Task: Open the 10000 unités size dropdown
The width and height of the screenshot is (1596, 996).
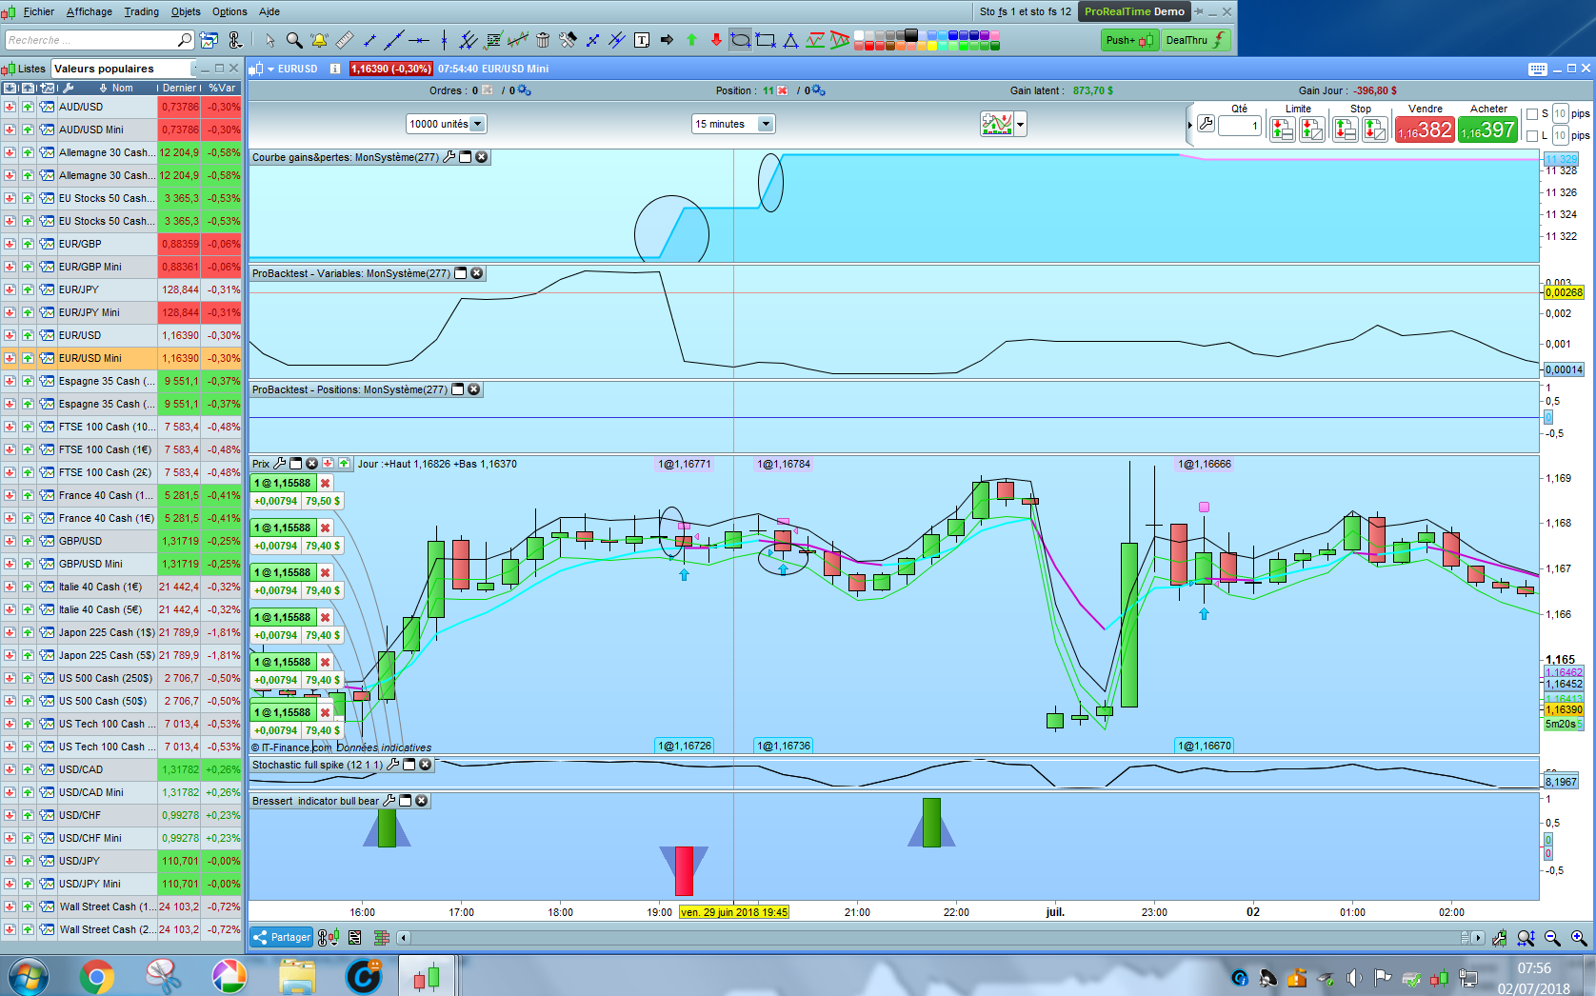Action: (446, 124)
